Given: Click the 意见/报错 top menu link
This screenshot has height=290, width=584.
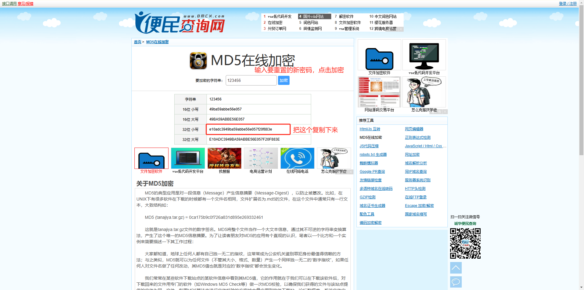Looking at the screenshot, I should 26,4.
